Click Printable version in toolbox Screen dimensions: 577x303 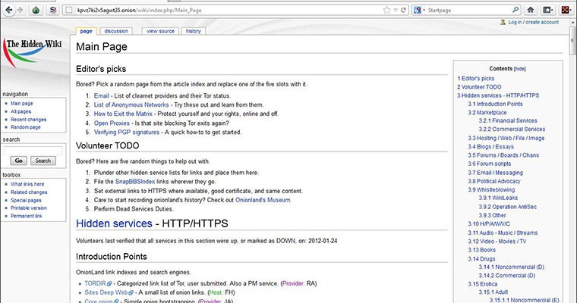(29, 208)
